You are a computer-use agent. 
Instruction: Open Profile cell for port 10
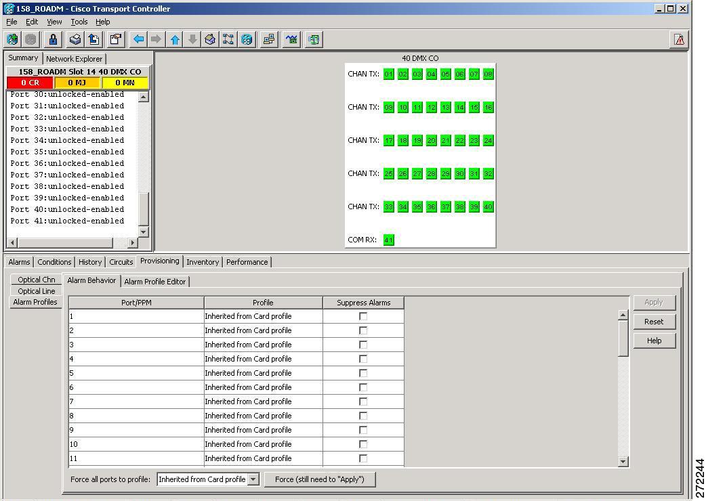click(x=264, y=444)
